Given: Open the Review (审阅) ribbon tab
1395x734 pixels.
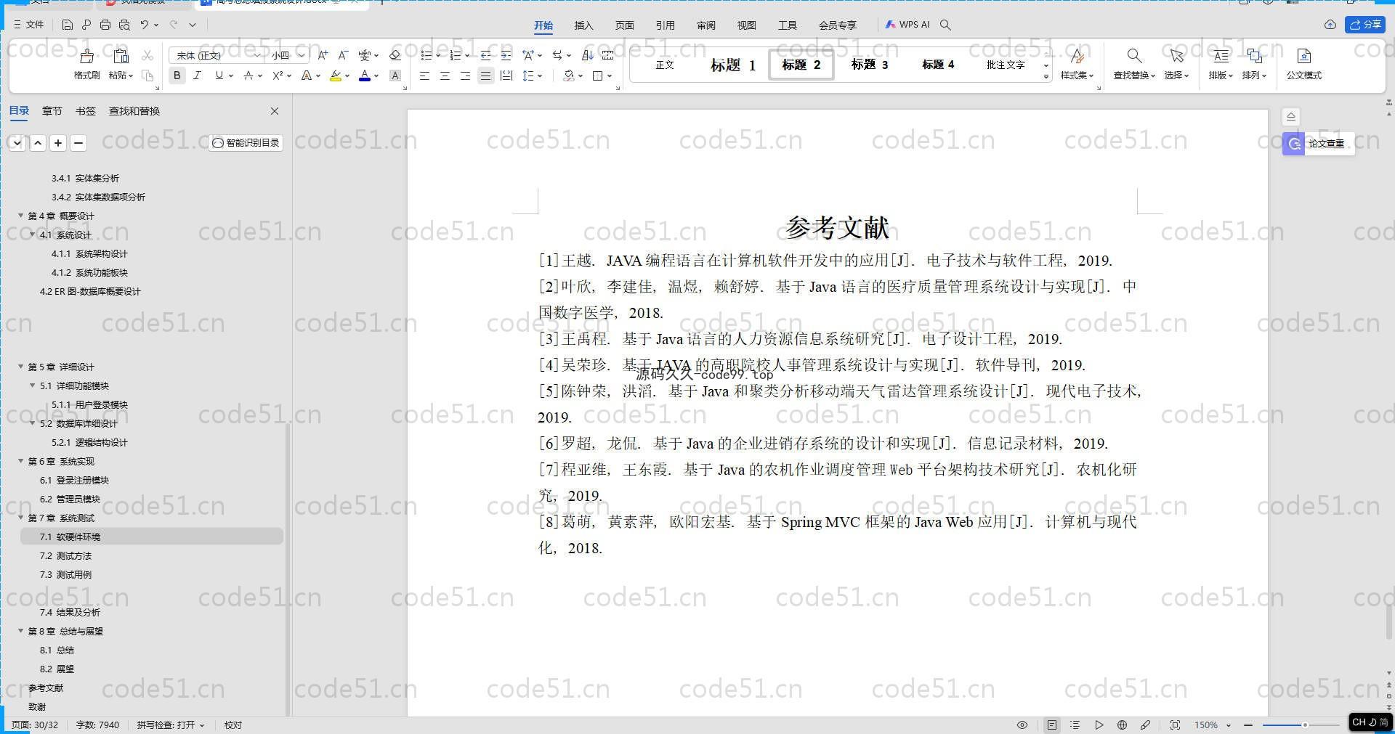Looking at the screenshot, I should coord(705,25).
